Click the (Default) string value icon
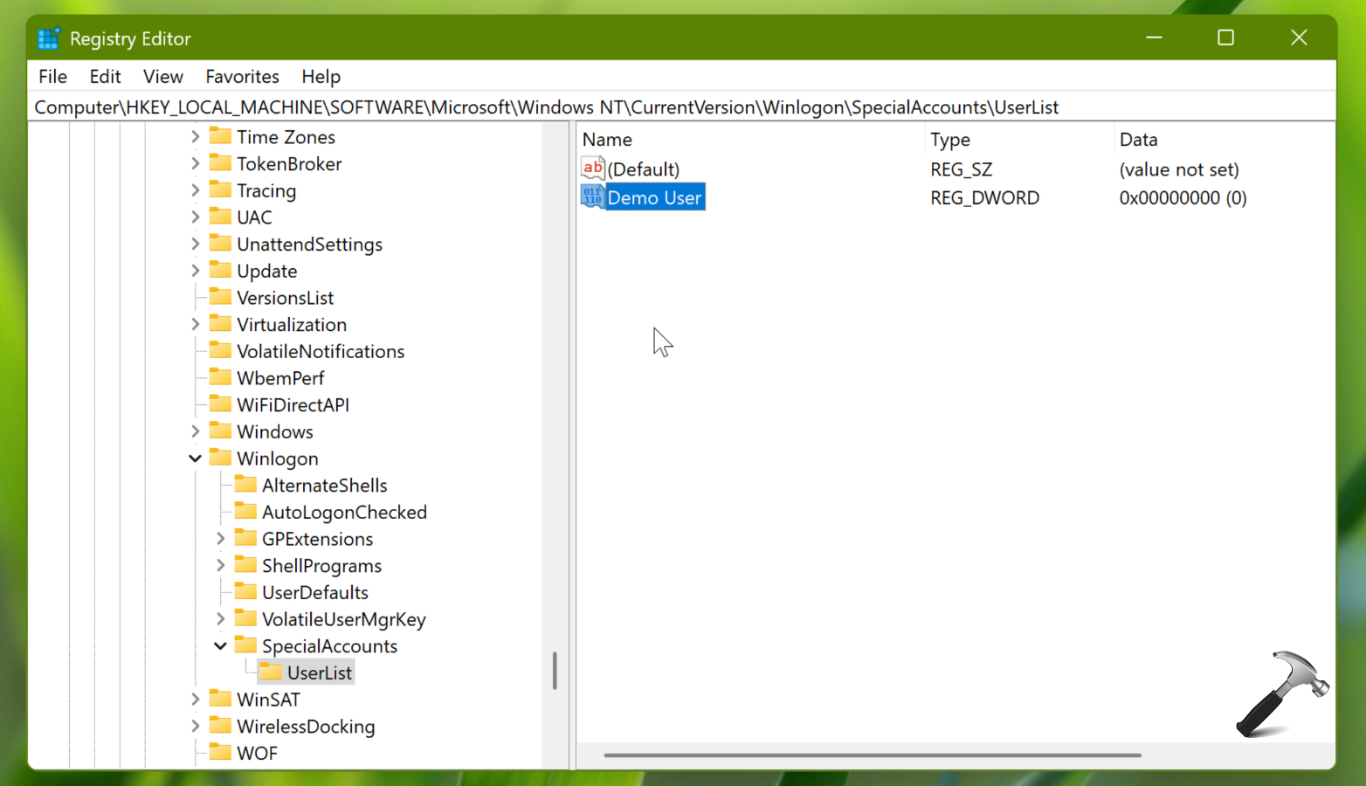The image size is (1366, 786). point(592,169)
